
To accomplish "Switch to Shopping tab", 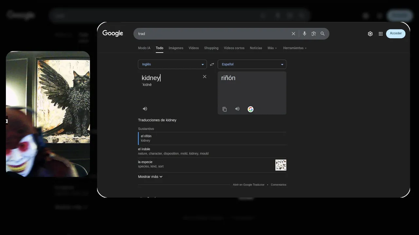I will point(211,48).
